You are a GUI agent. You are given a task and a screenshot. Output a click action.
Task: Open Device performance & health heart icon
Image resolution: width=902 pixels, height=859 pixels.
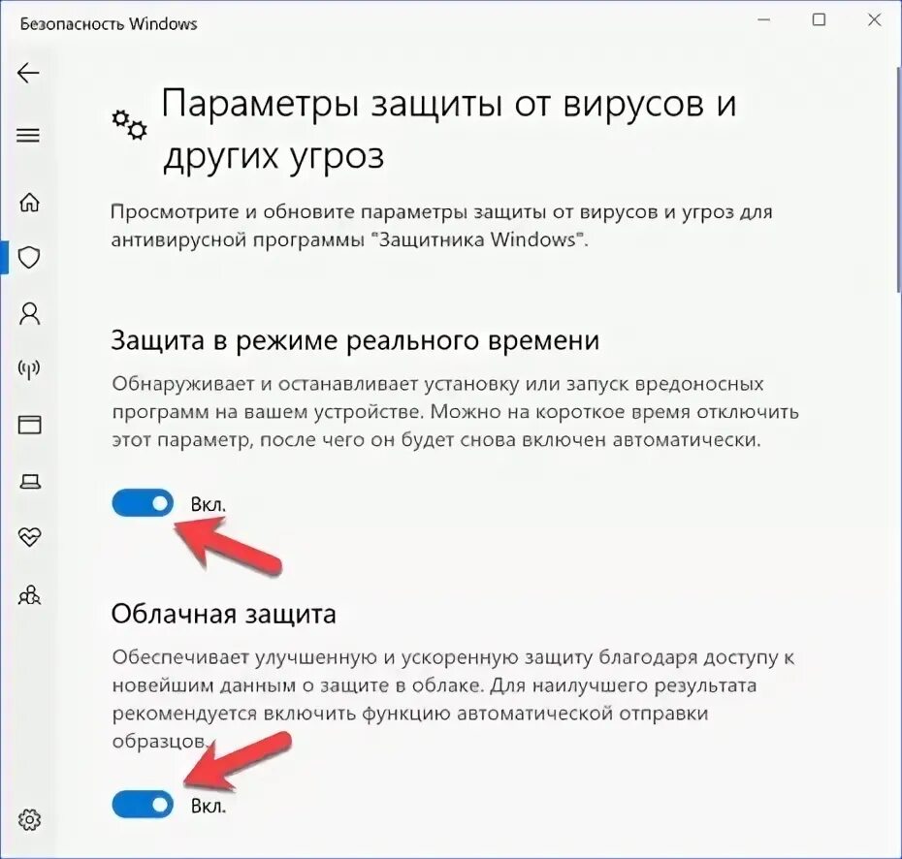(29, 537)
